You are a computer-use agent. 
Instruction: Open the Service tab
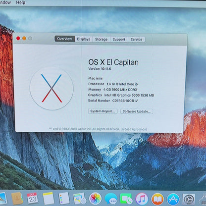click(x=136, y=40)
